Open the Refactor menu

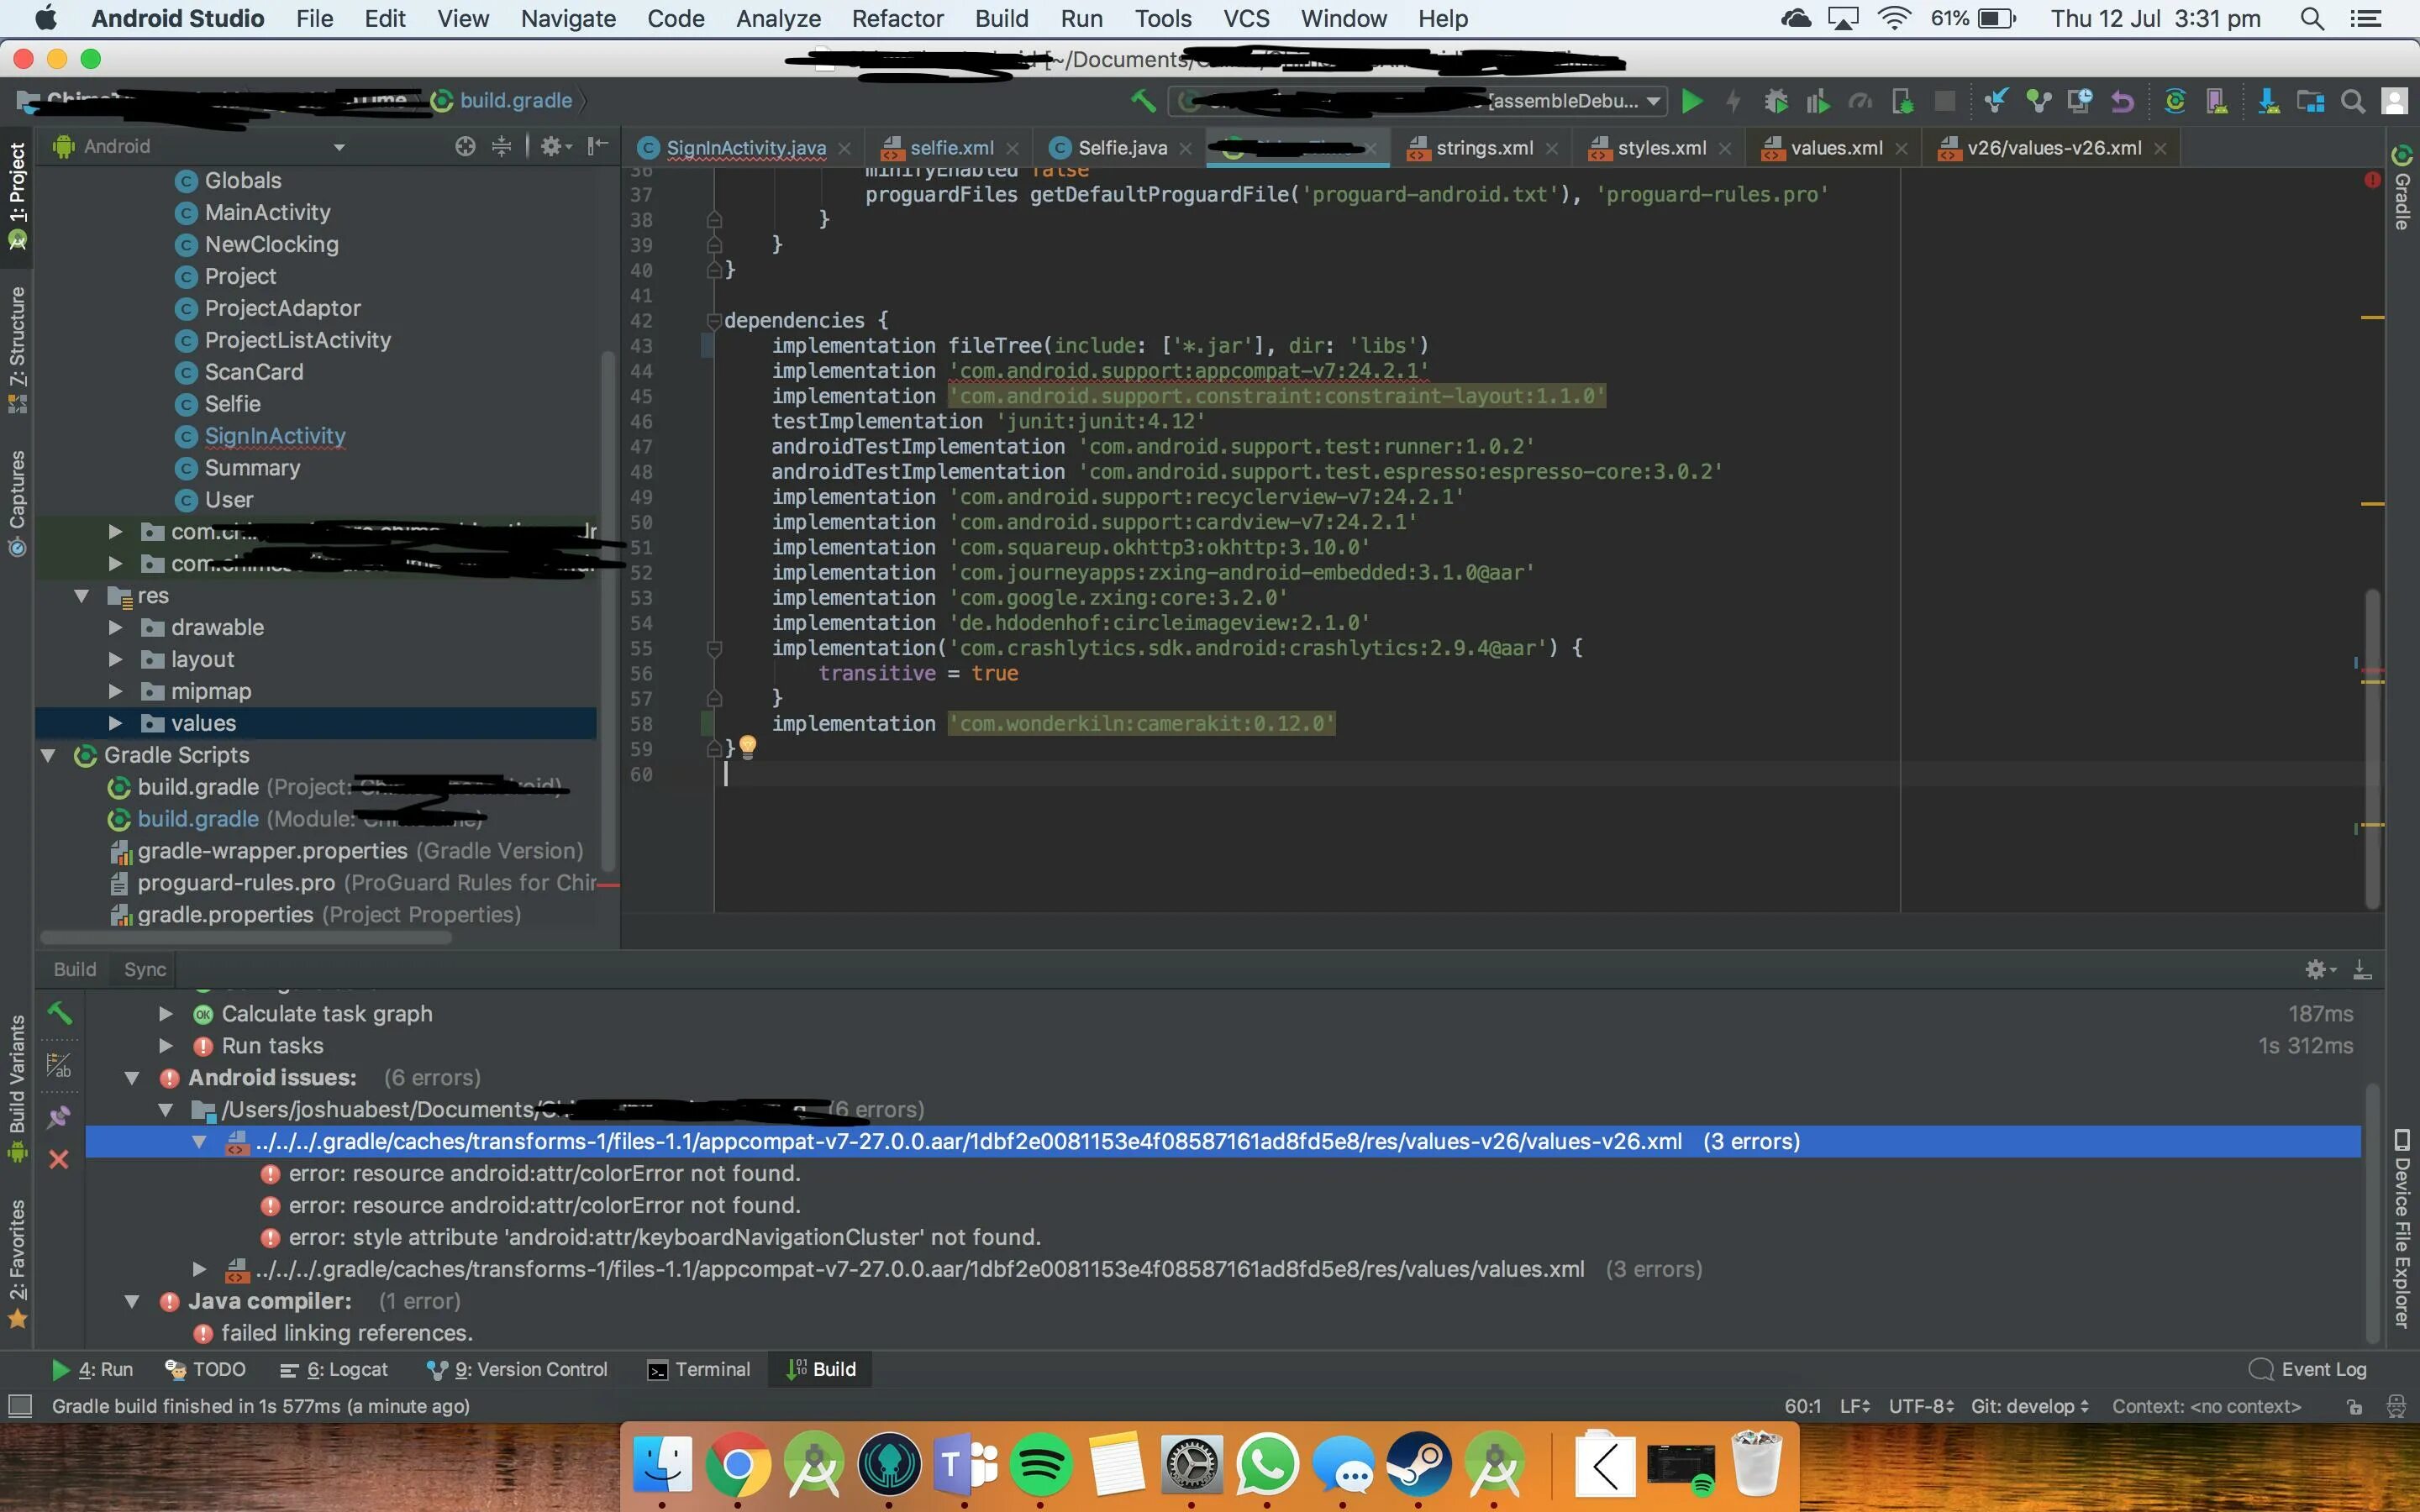point(897,18)
